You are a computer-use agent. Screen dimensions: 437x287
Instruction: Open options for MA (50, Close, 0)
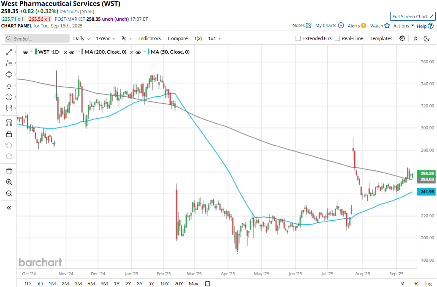(144, 51)
